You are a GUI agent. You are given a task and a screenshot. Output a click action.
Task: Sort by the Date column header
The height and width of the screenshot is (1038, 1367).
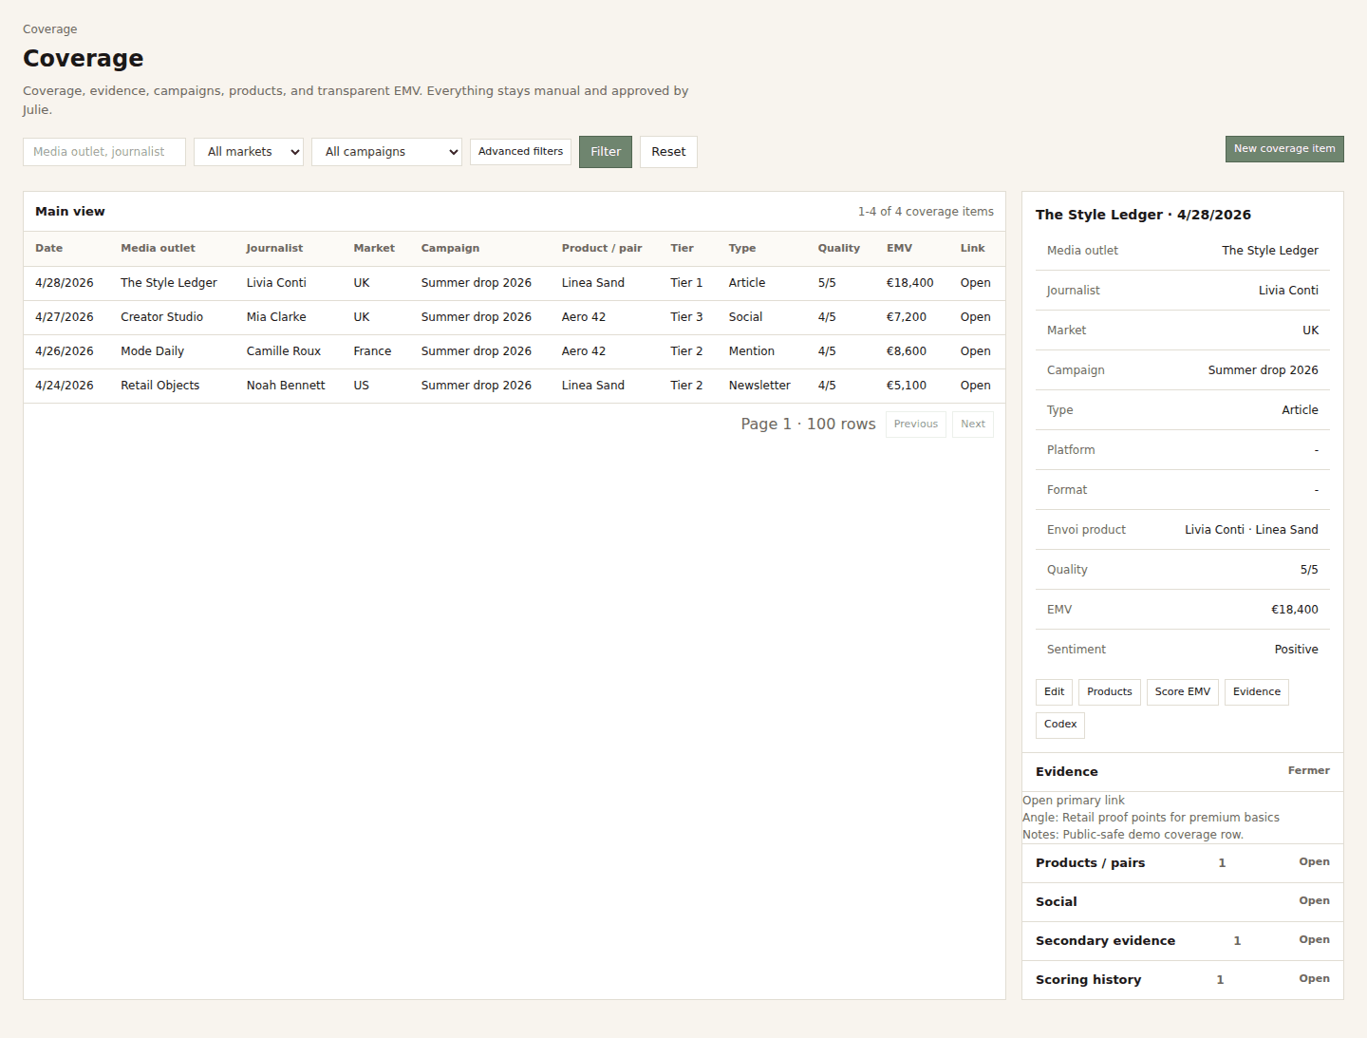click(49, 249)
